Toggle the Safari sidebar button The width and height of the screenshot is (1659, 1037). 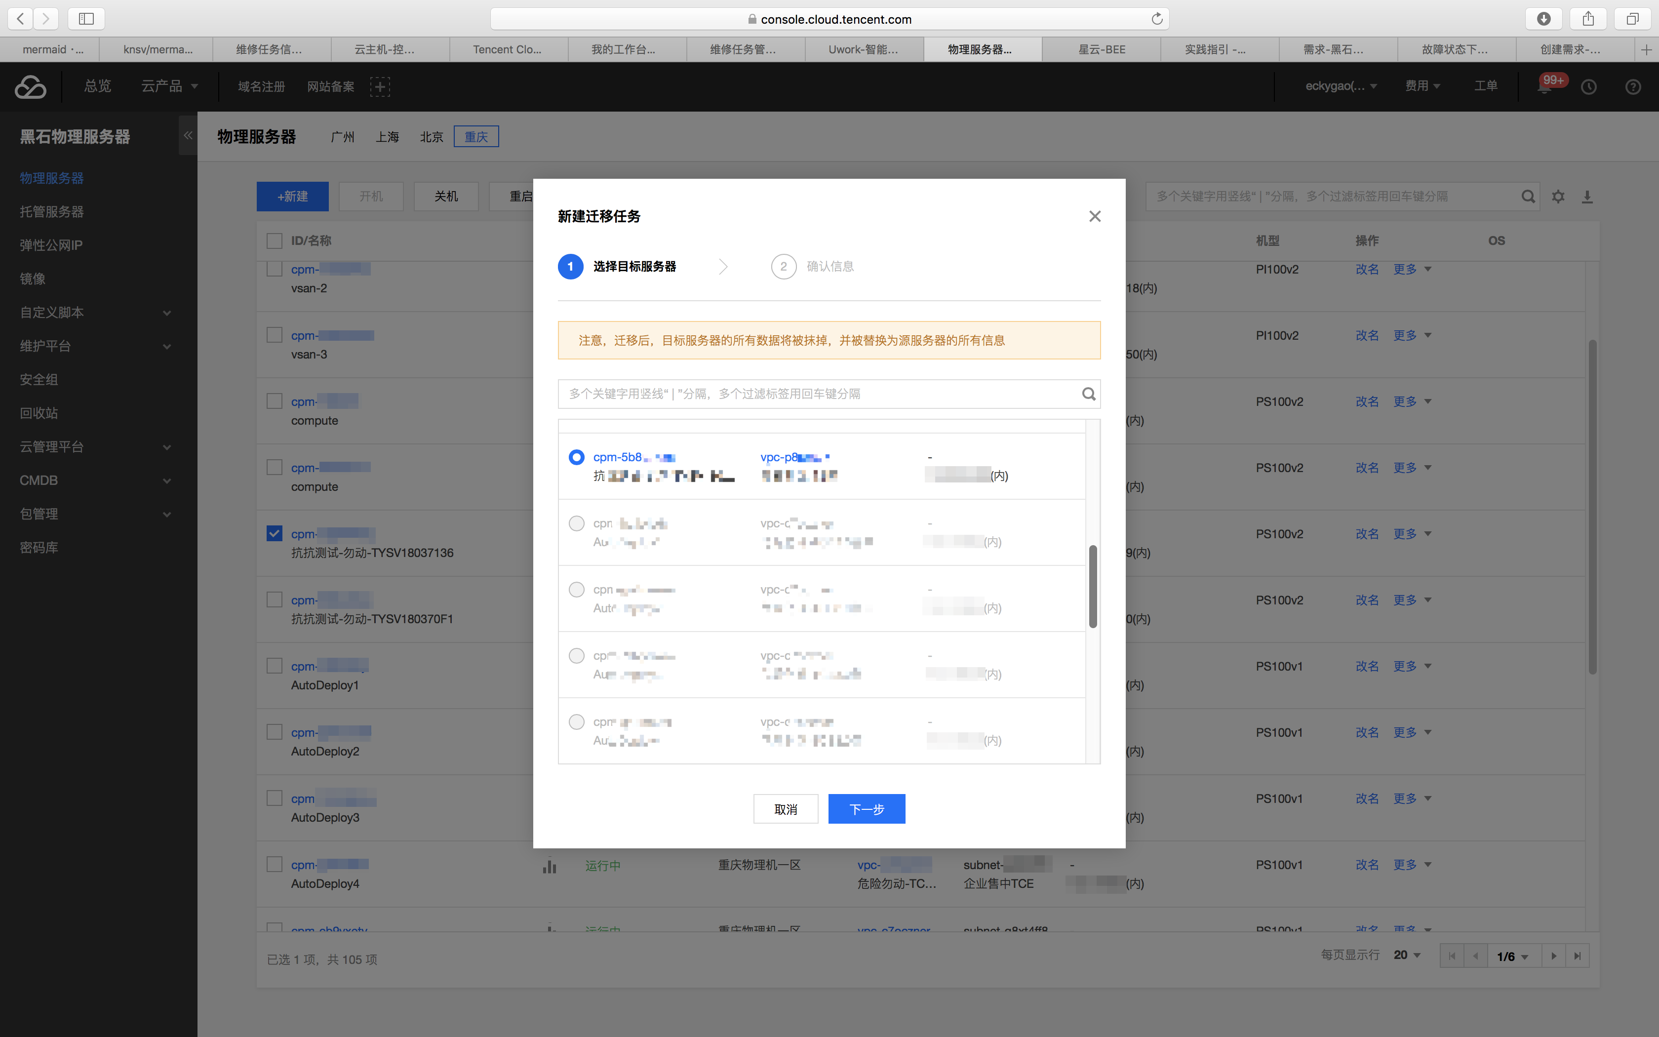pyautogui.click(x=86, y=19)
